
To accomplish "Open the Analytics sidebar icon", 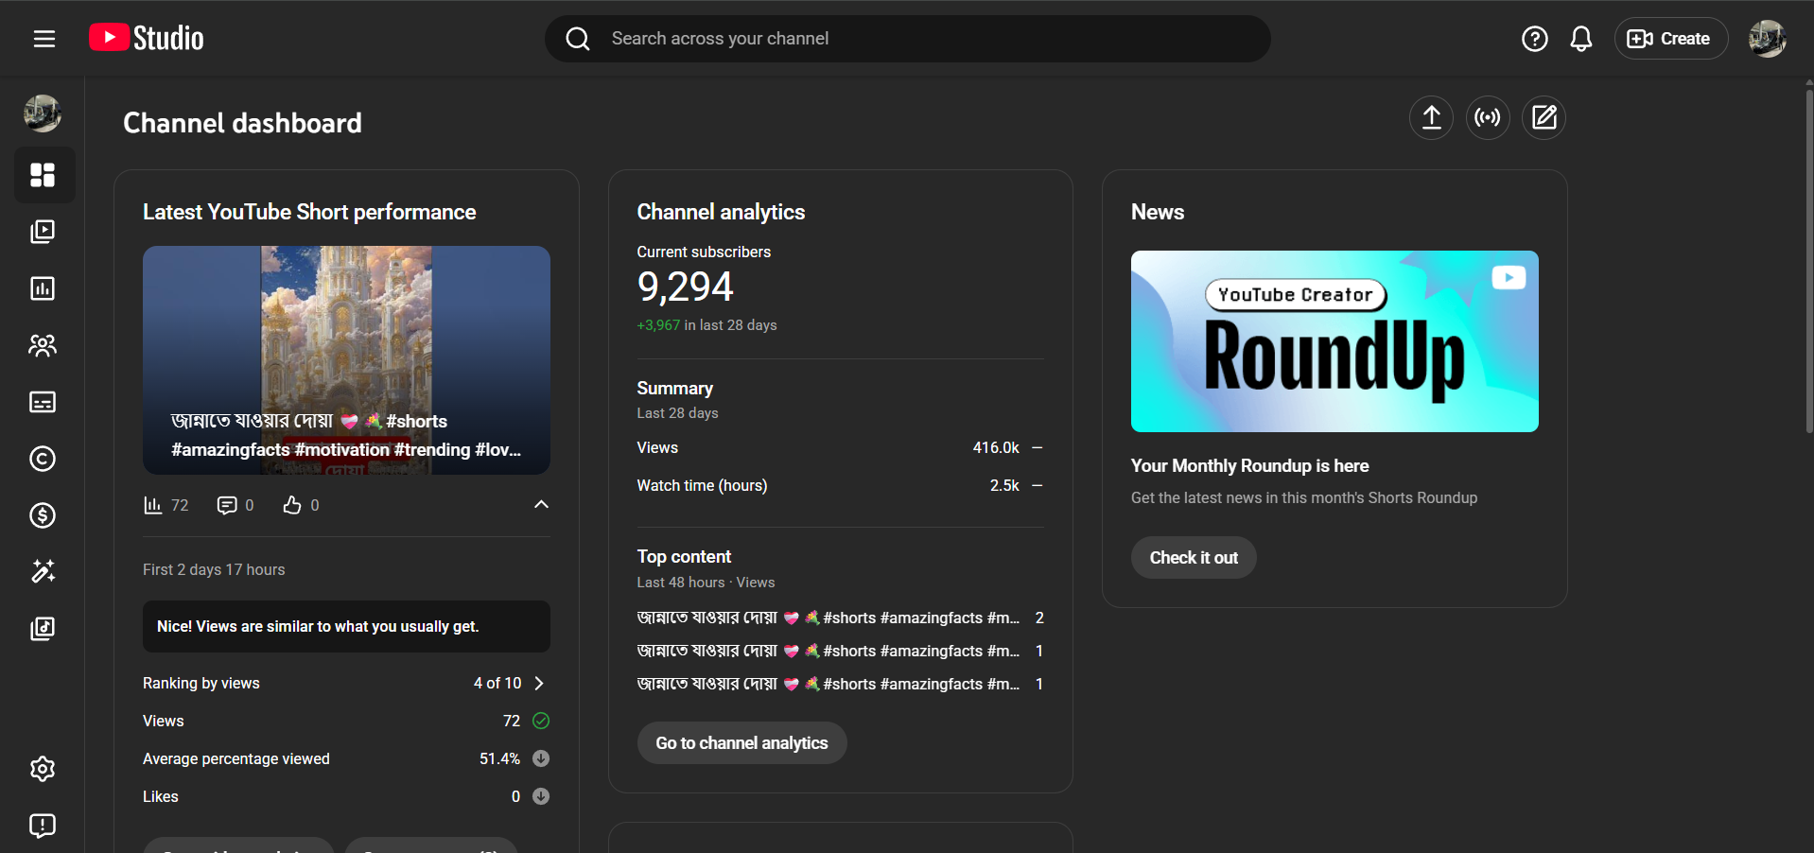I will coord(43,288).
